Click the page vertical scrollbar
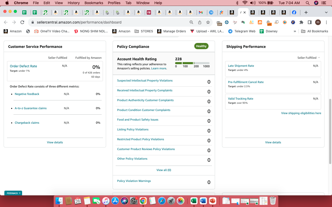 coord(330,131)
